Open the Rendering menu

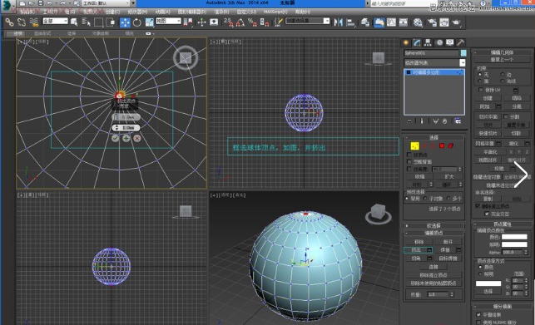(x=222, y=12)
